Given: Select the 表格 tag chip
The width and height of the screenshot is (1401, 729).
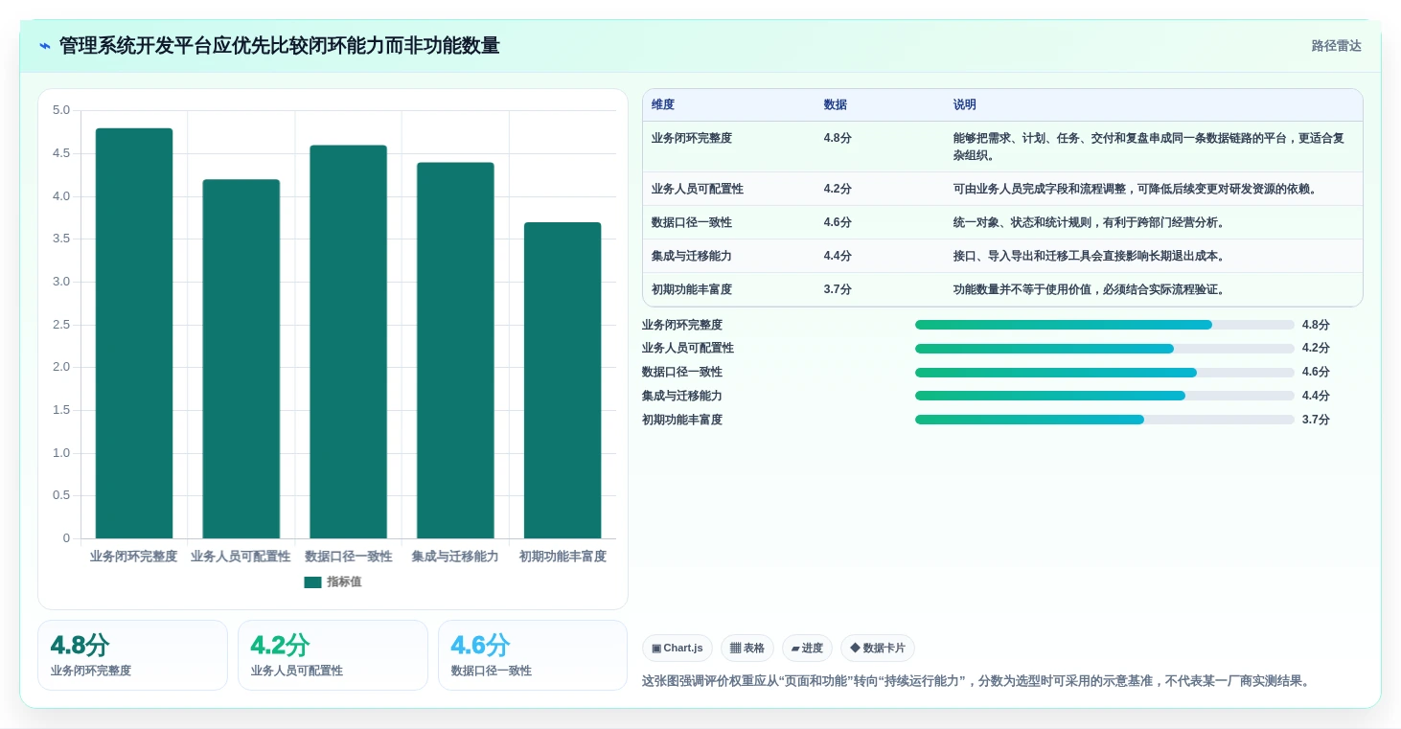Looking at the screenshot, I should pyautogui.click(x=747, y=649).
